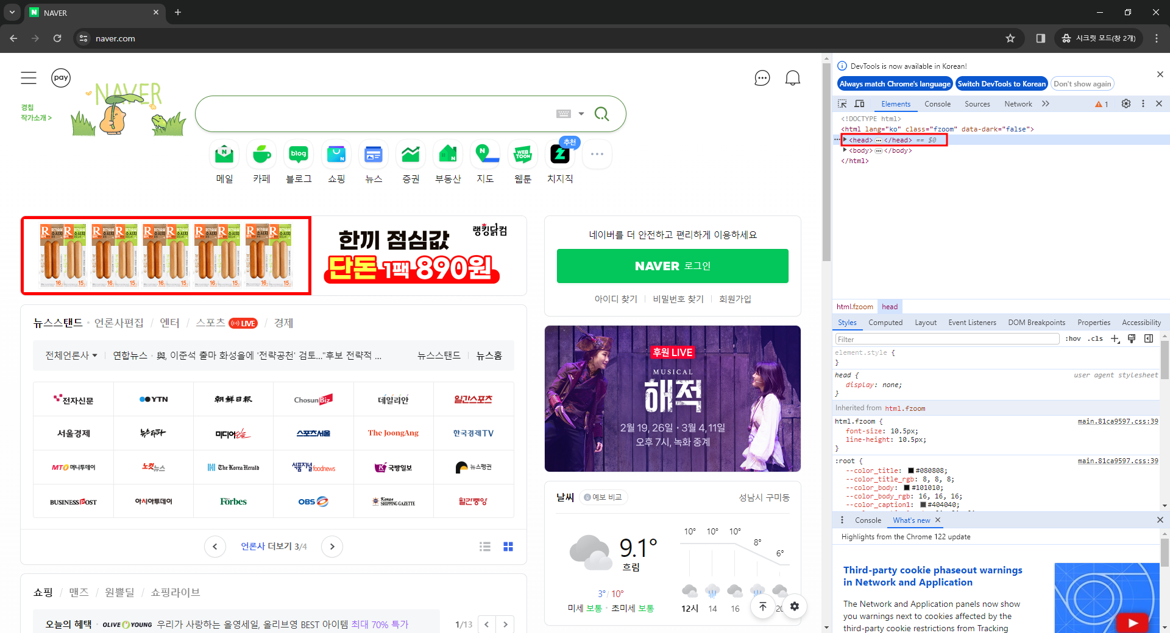Viewport: 1170px width, 633px height.
Task: Click the New Style Rule plus icon
Action: coord(1115,339)
